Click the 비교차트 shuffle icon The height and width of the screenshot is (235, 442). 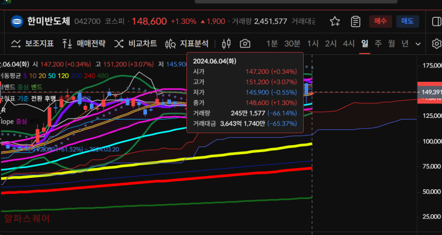point(119,43)
